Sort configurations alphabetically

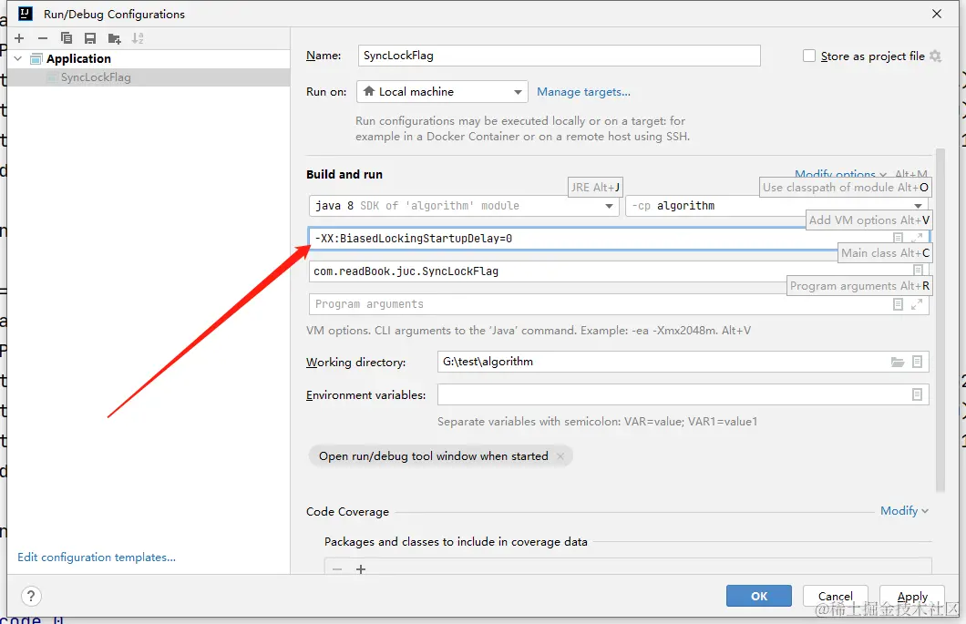coord(138,38)
